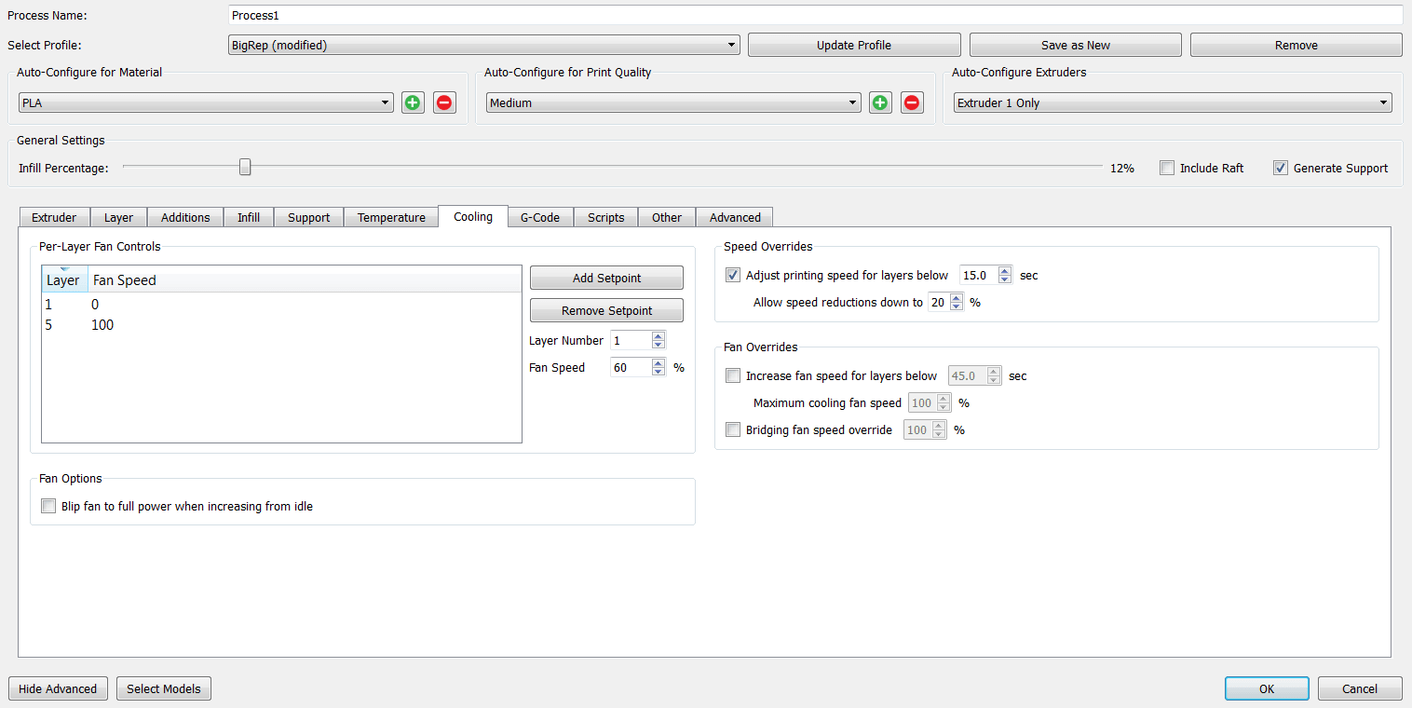The width and height of the screenshot is (1412, 708).
Task: Uncheck Generate Support option
Action: [1281, 168]
